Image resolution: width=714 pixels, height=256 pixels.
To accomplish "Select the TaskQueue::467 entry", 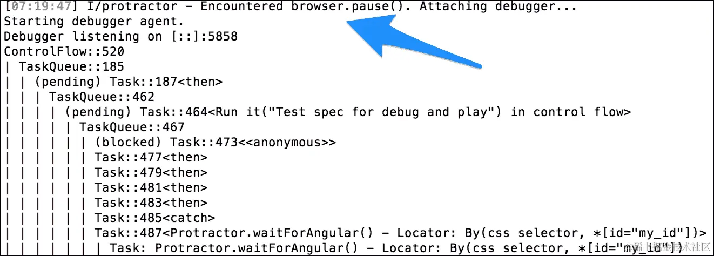I will click(x=132, y=127).
